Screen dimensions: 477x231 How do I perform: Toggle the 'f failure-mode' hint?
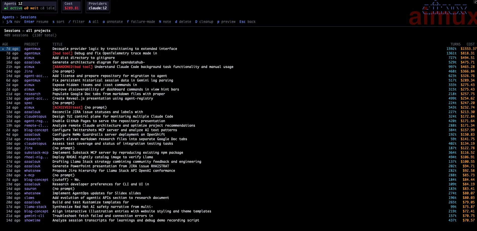pos(141,22)
